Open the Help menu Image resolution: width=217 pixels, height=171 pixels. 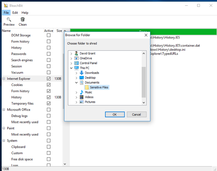coord(25,13)
